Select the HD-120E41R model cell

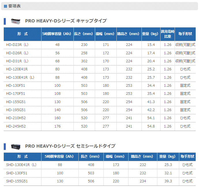pos(22,69)
